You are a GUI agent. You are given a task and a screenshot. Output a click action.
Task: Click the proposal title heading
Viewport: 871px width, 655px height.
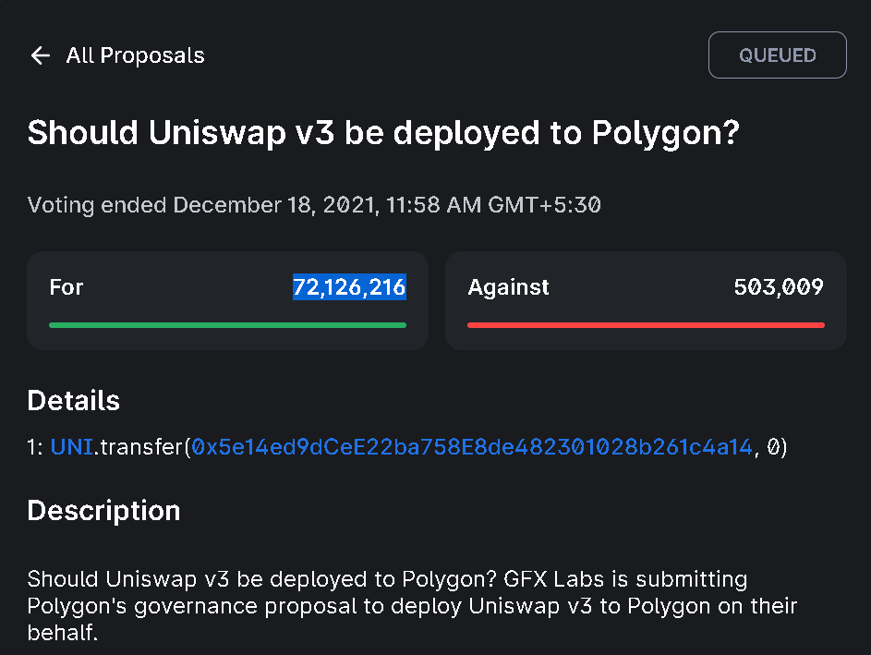383,134
